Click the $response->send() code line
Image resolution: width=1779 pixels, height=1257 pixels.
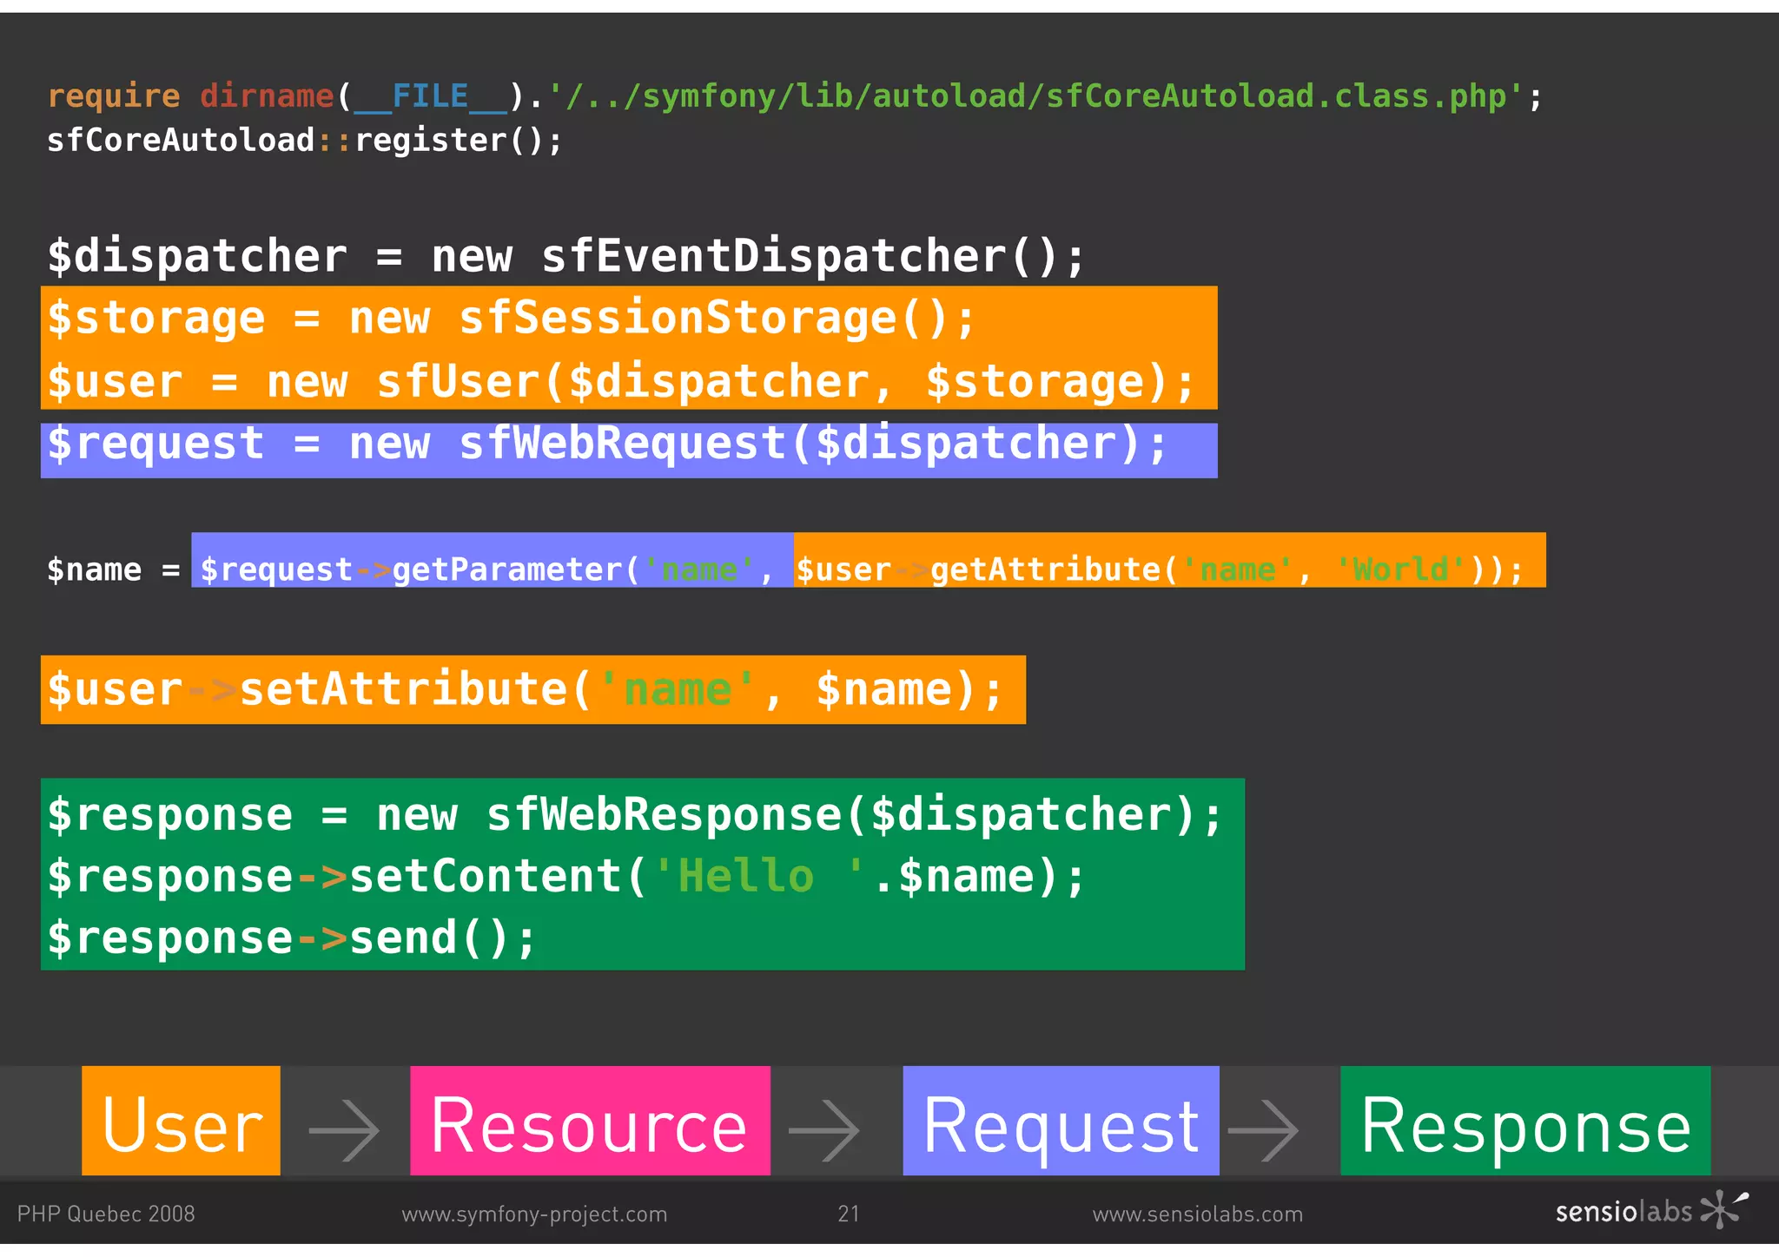point(292,938)
